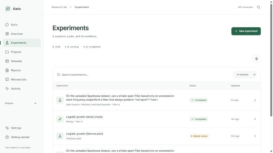Click the 5 total counter

click(x=56, y=47)
